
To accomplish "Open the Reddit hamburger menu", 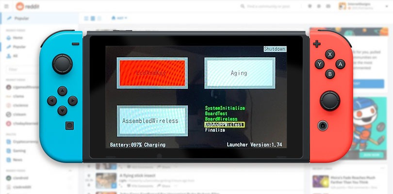I will [6, 6].
